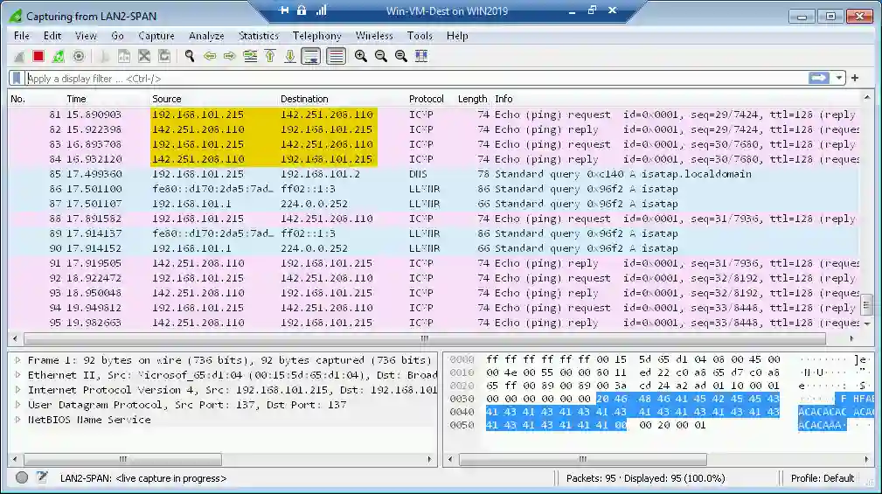The height and width of the screenshot is (494, 882).
Task: Open the Tools menu
Action: (x=420, y=36)
